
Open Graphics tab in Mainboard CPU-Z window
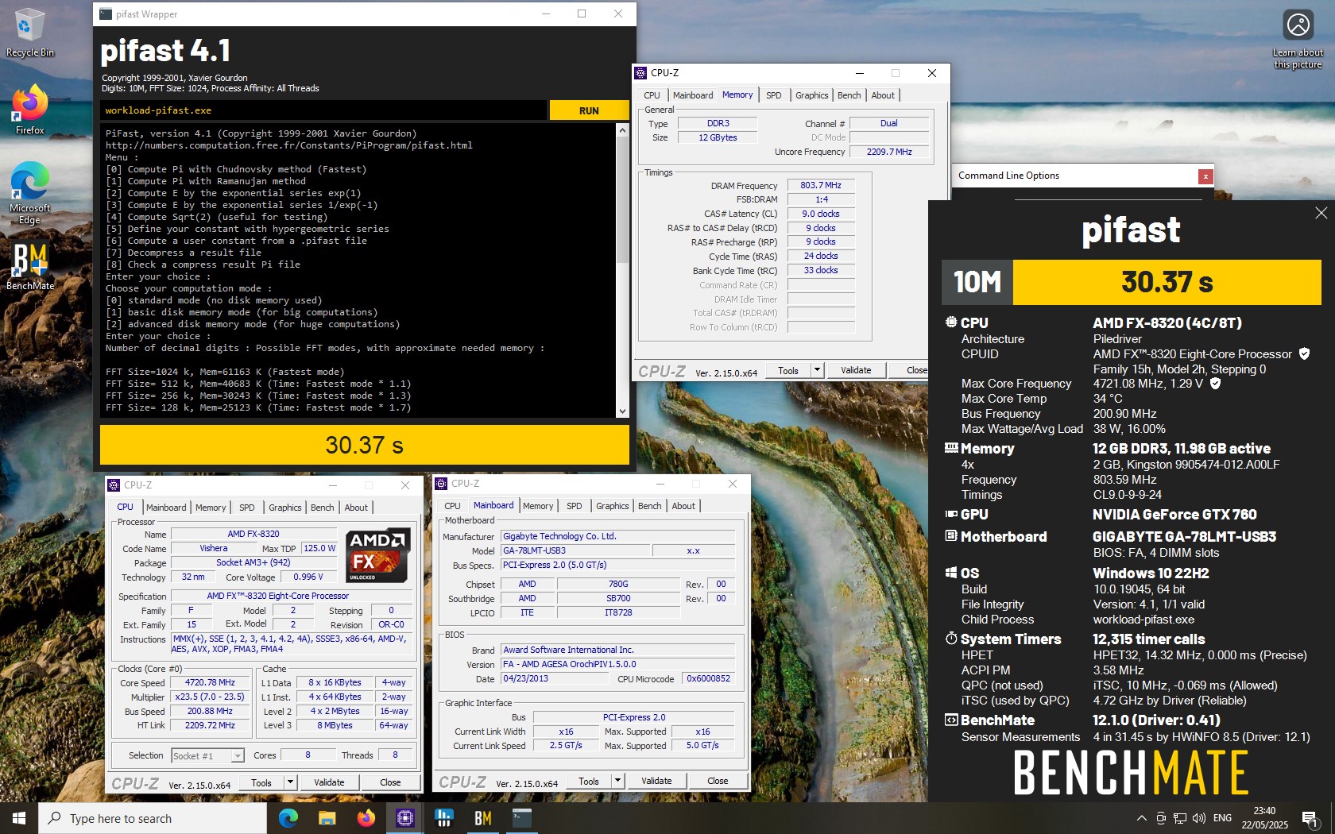[x=612, y=506]
